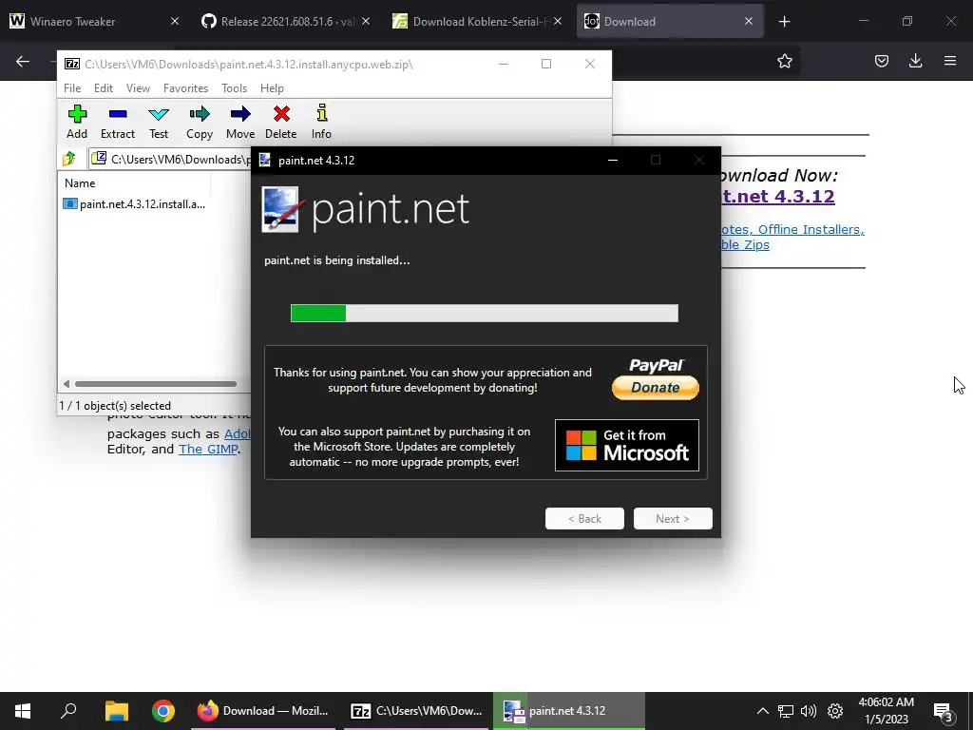Screen dimensions: 973x730
Task: Click the 7-Zip horizontal scrollbar thumb
Action: 155,384
